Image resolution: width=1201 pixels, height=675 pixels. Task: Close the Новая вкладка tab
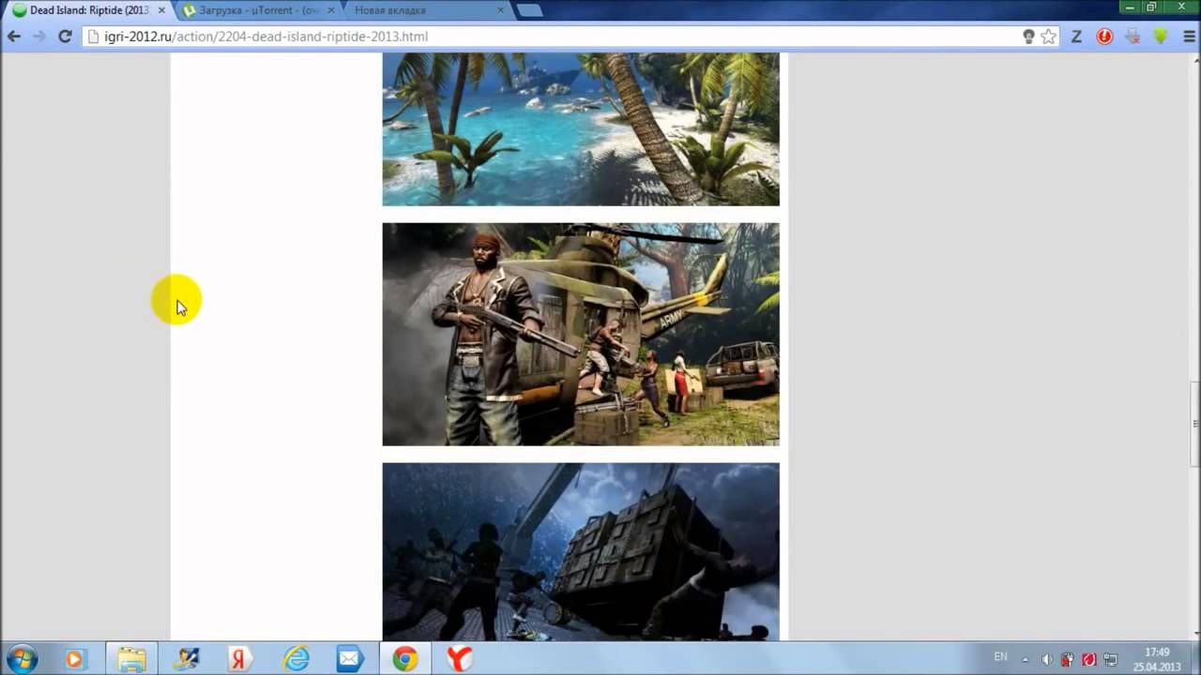500,11
